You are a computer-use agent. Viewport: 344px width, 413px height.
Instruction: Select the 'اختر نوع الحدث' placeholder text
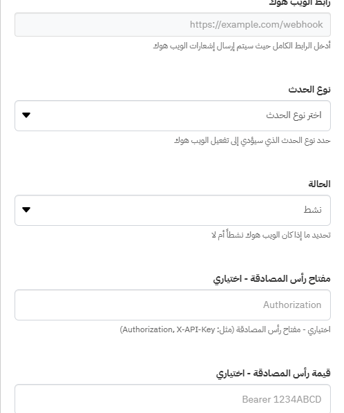pyautogui.click(x=294, y=115)
